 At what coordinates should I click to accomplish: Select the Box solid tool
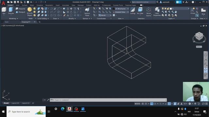[x=4, y=11]
